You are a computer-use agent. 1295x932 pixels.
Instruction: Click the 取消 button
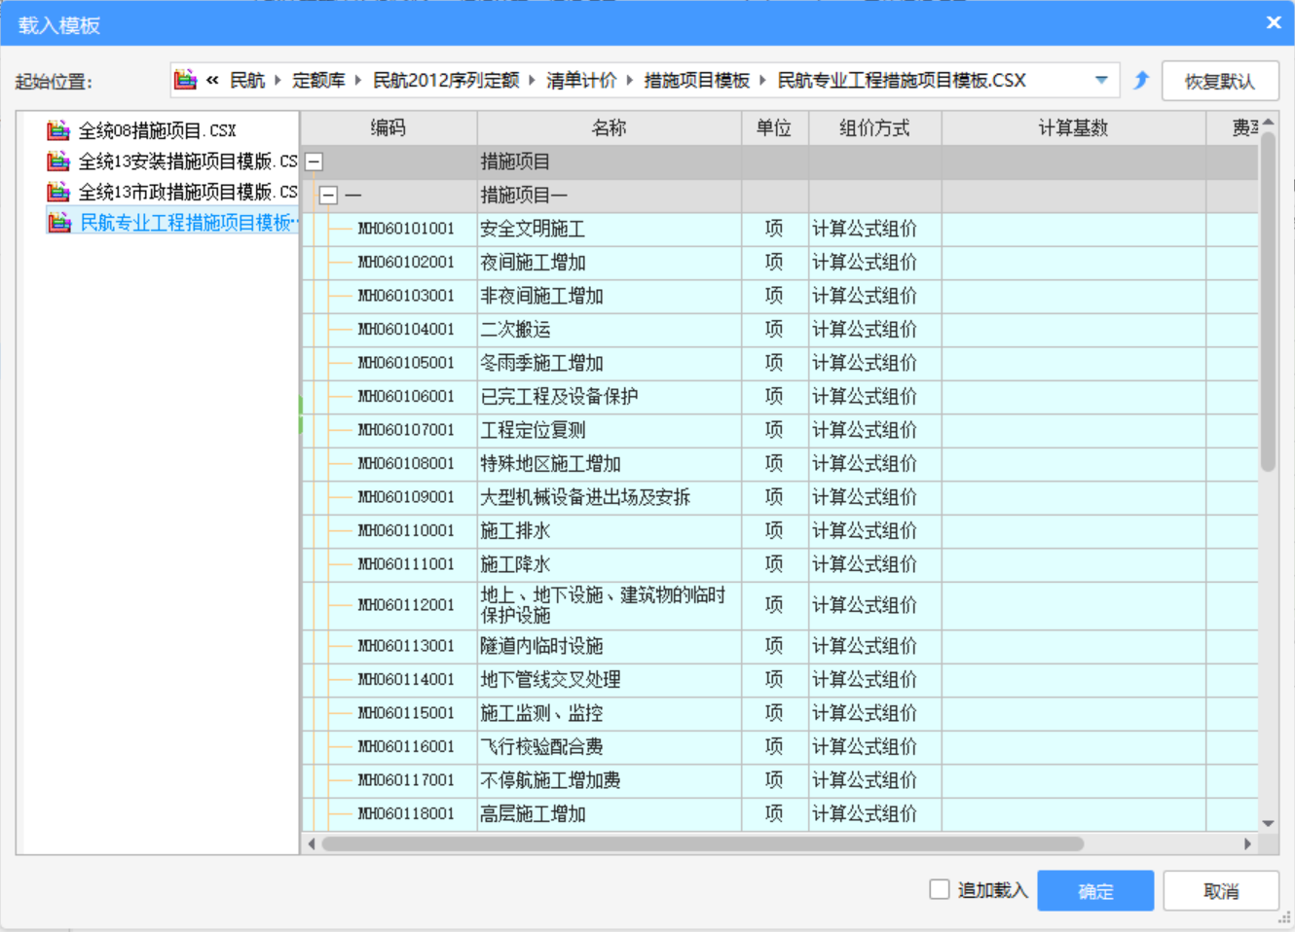(x=1220, y=891)
